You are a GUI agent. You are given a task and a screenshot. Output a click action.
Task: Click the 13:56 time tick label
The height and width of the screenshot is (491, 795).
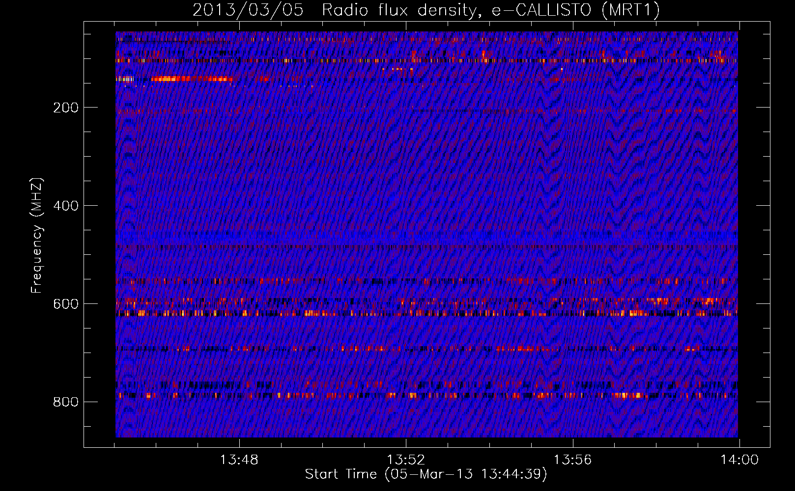click(572, 460)
